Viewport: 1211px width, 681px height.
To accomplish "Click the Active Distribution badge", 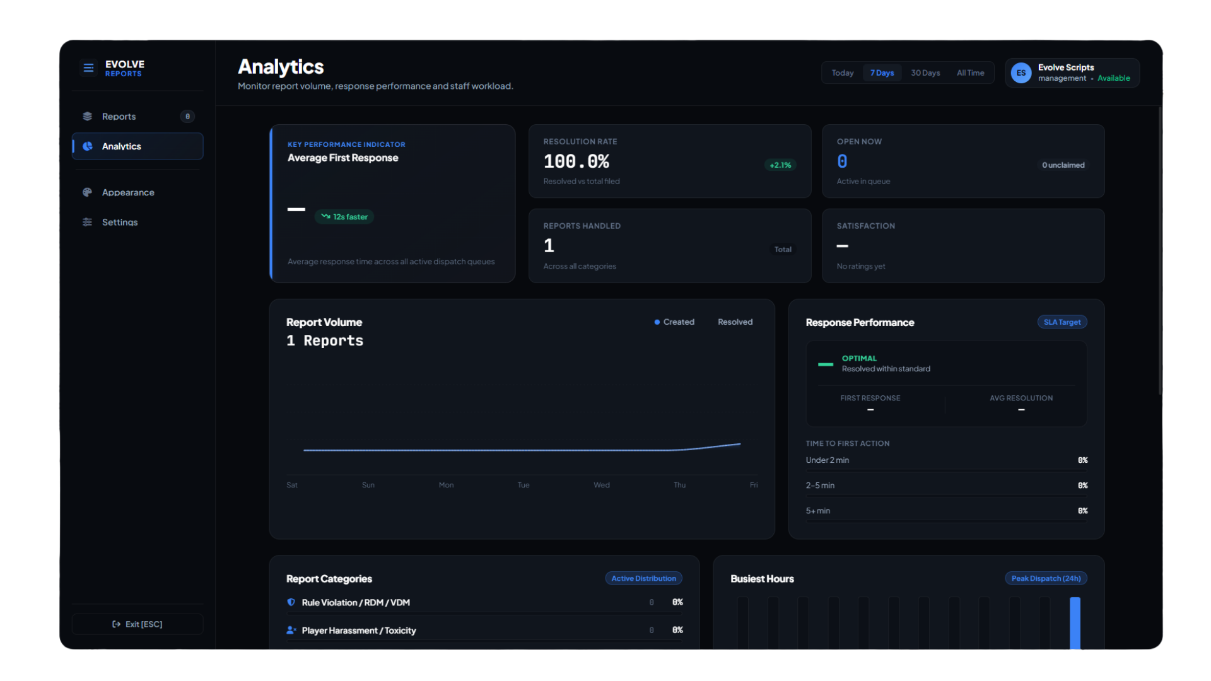I will (x=643, y=578).
